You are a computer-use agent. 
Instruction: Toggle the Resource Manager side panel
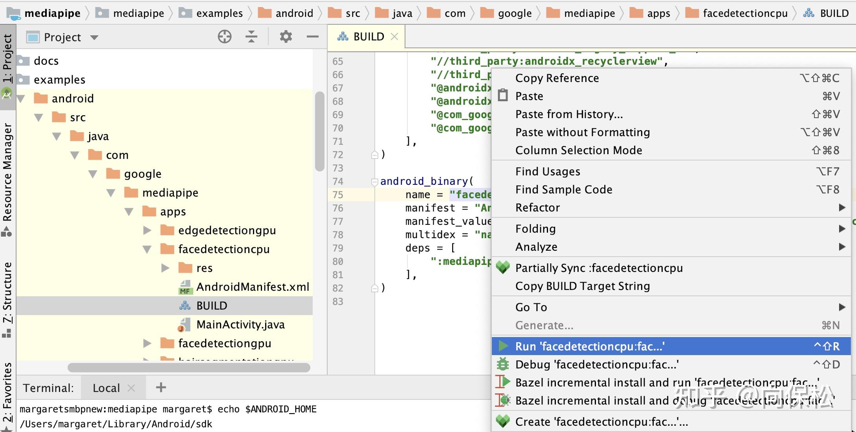[7, 173]
